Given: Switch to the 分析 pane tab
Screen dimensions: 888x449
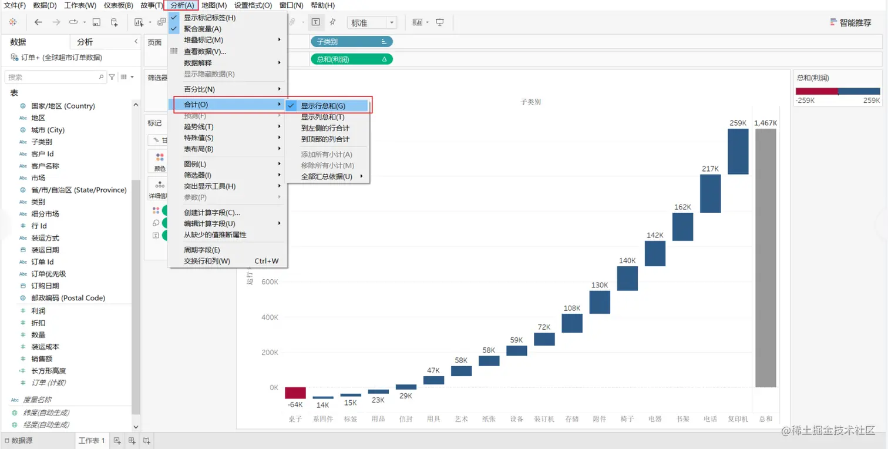Looking at the screenshot, I should pos(85,42).
